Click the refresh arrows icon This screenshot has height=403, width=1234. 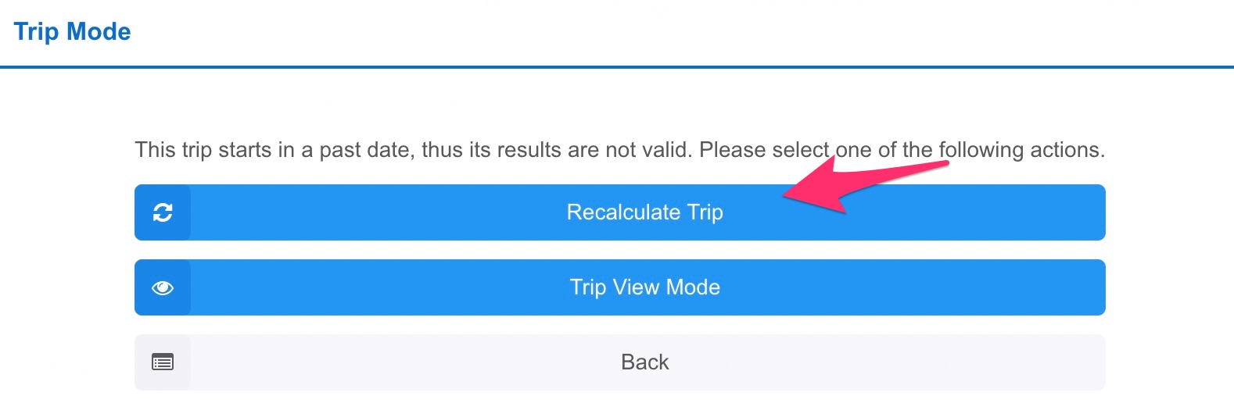pos(163,212)
